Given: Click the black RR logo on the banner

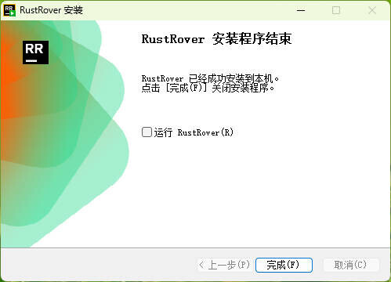Looking at the screenshot, I should point(35,52).
